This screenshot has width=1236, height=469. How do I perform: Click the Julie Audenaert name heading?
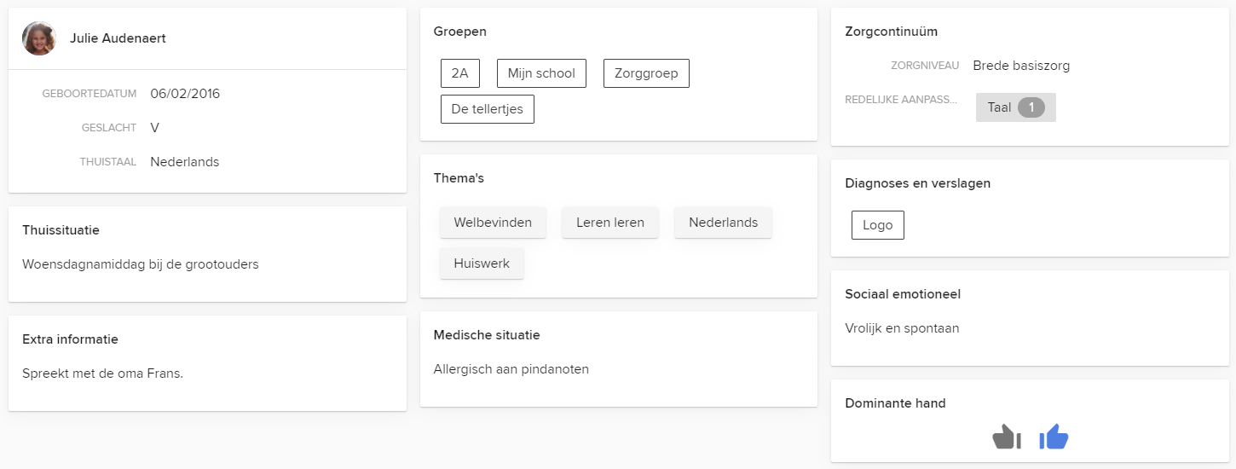coord(118,38)
